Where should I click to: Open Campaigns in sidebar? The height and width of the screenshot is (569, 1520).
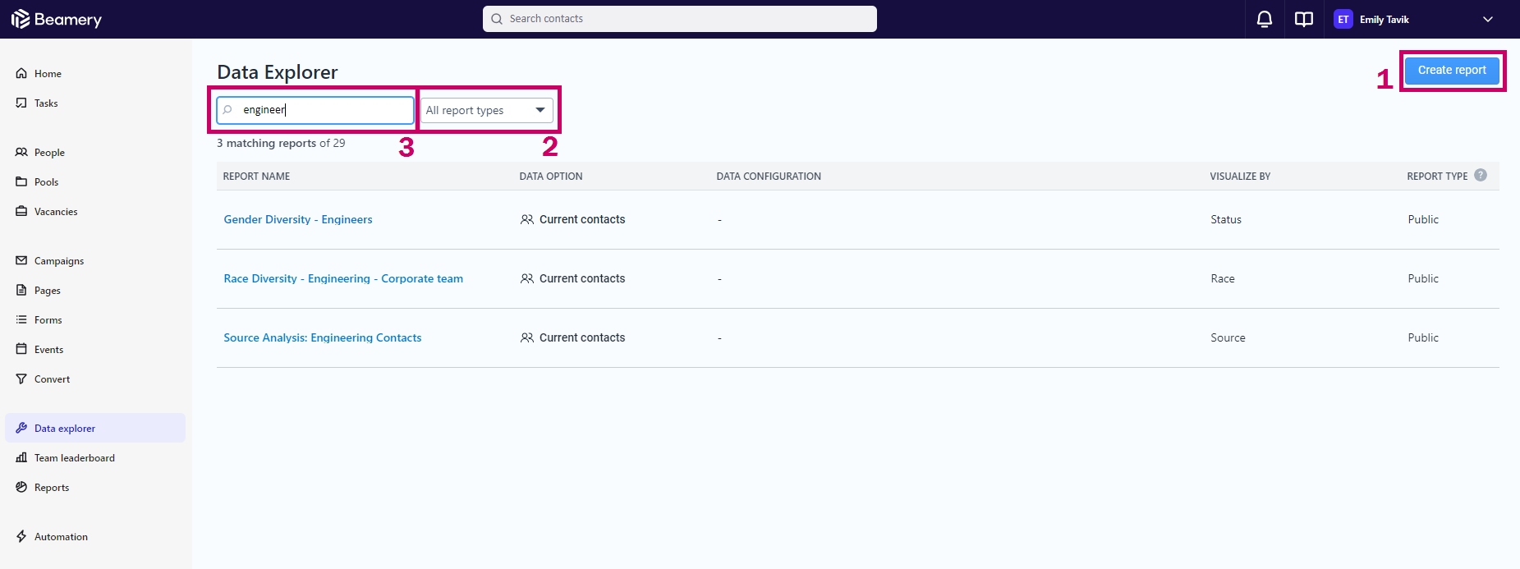[95, 260]
